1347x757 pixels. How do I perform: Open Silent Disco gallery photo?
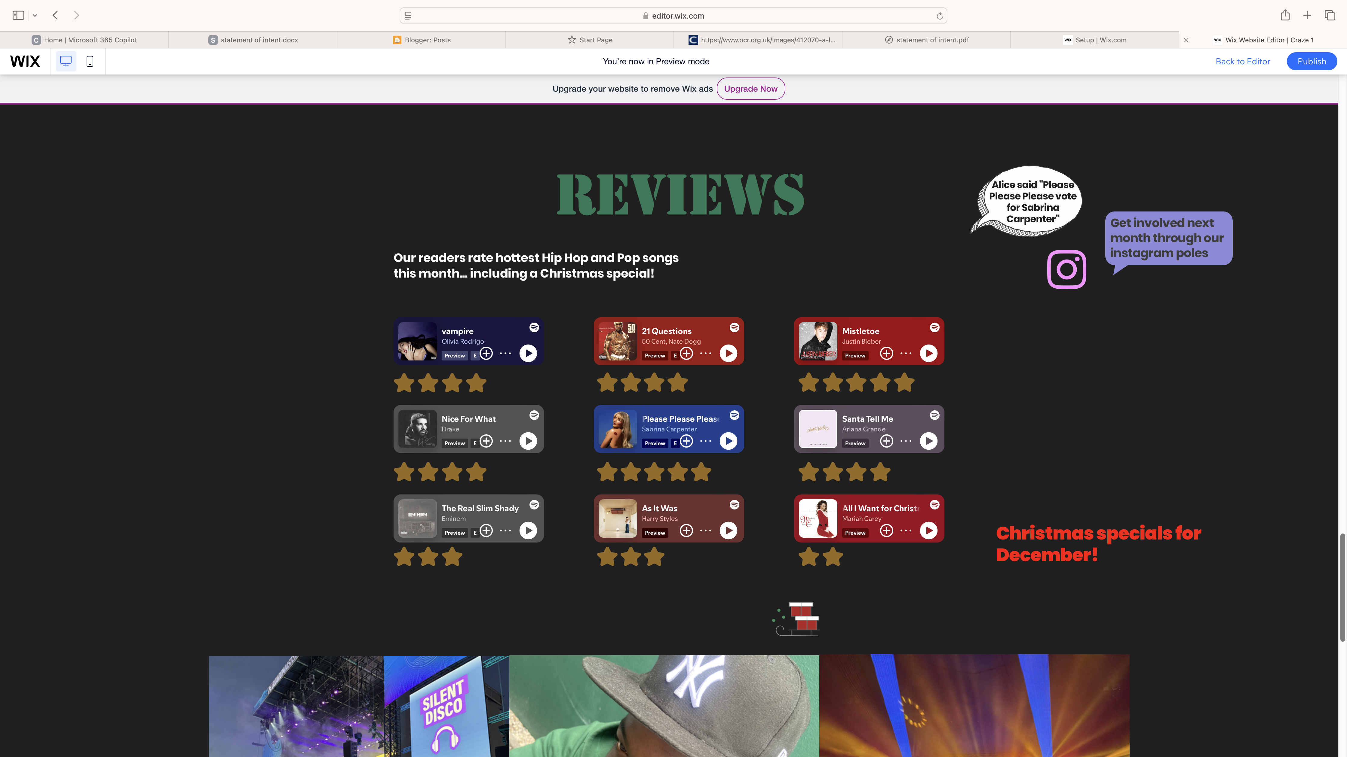[x=359, y=706]
